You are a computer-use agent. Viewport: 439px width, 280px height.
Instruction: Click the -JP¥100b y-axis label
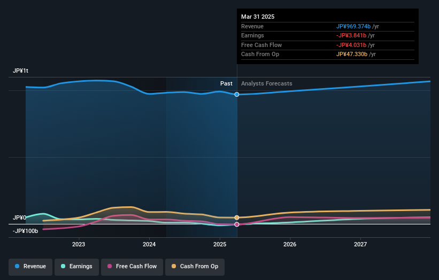25,231
